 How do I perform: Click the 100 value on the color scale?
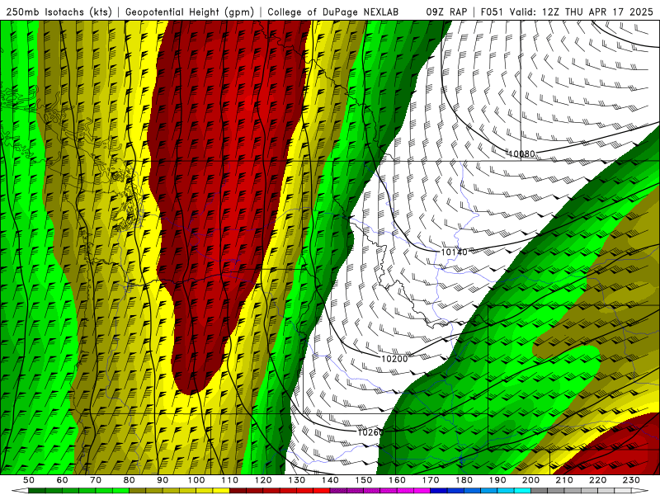(196, 480)
